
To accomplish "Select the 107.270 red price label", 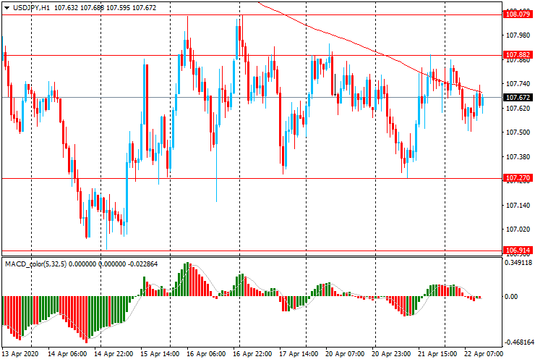I will point(517,177).
